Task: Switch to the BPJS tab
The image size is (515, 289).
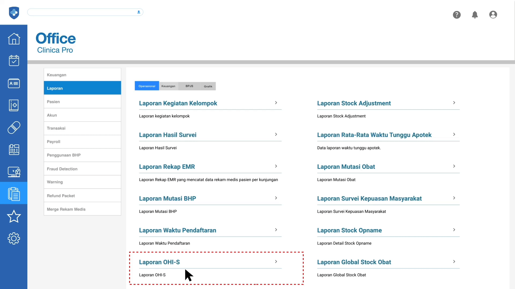Action: (x=189, y=86)
